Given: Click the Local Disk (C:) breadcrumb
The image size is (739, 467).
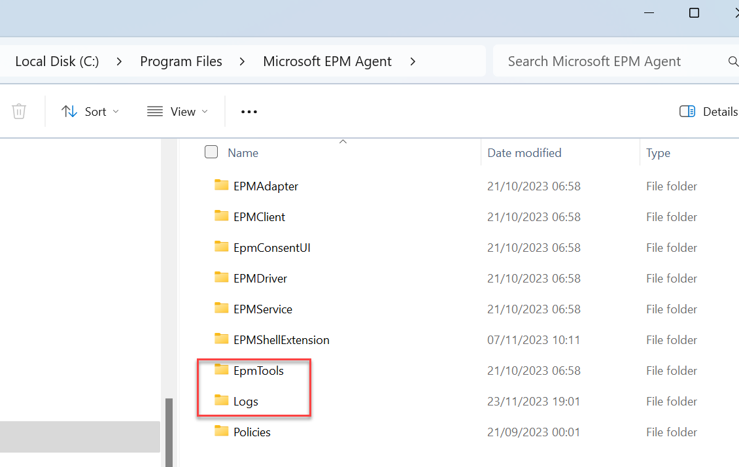Looking at the screenshot, I should click(56, 61).
